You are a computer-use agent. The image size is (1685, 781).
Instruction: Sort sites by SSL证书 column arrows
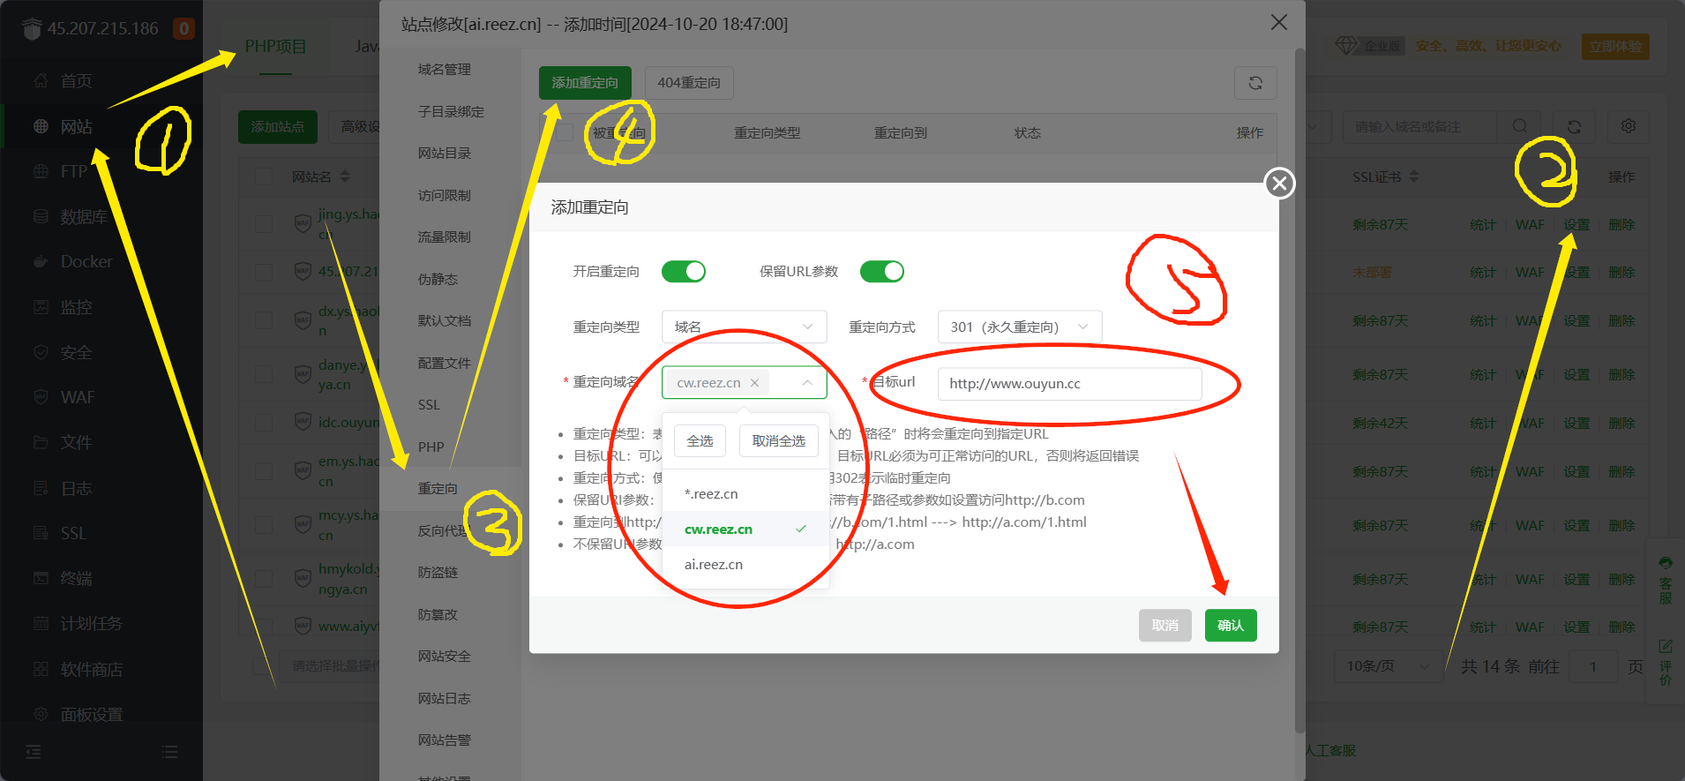point(1414,176)
